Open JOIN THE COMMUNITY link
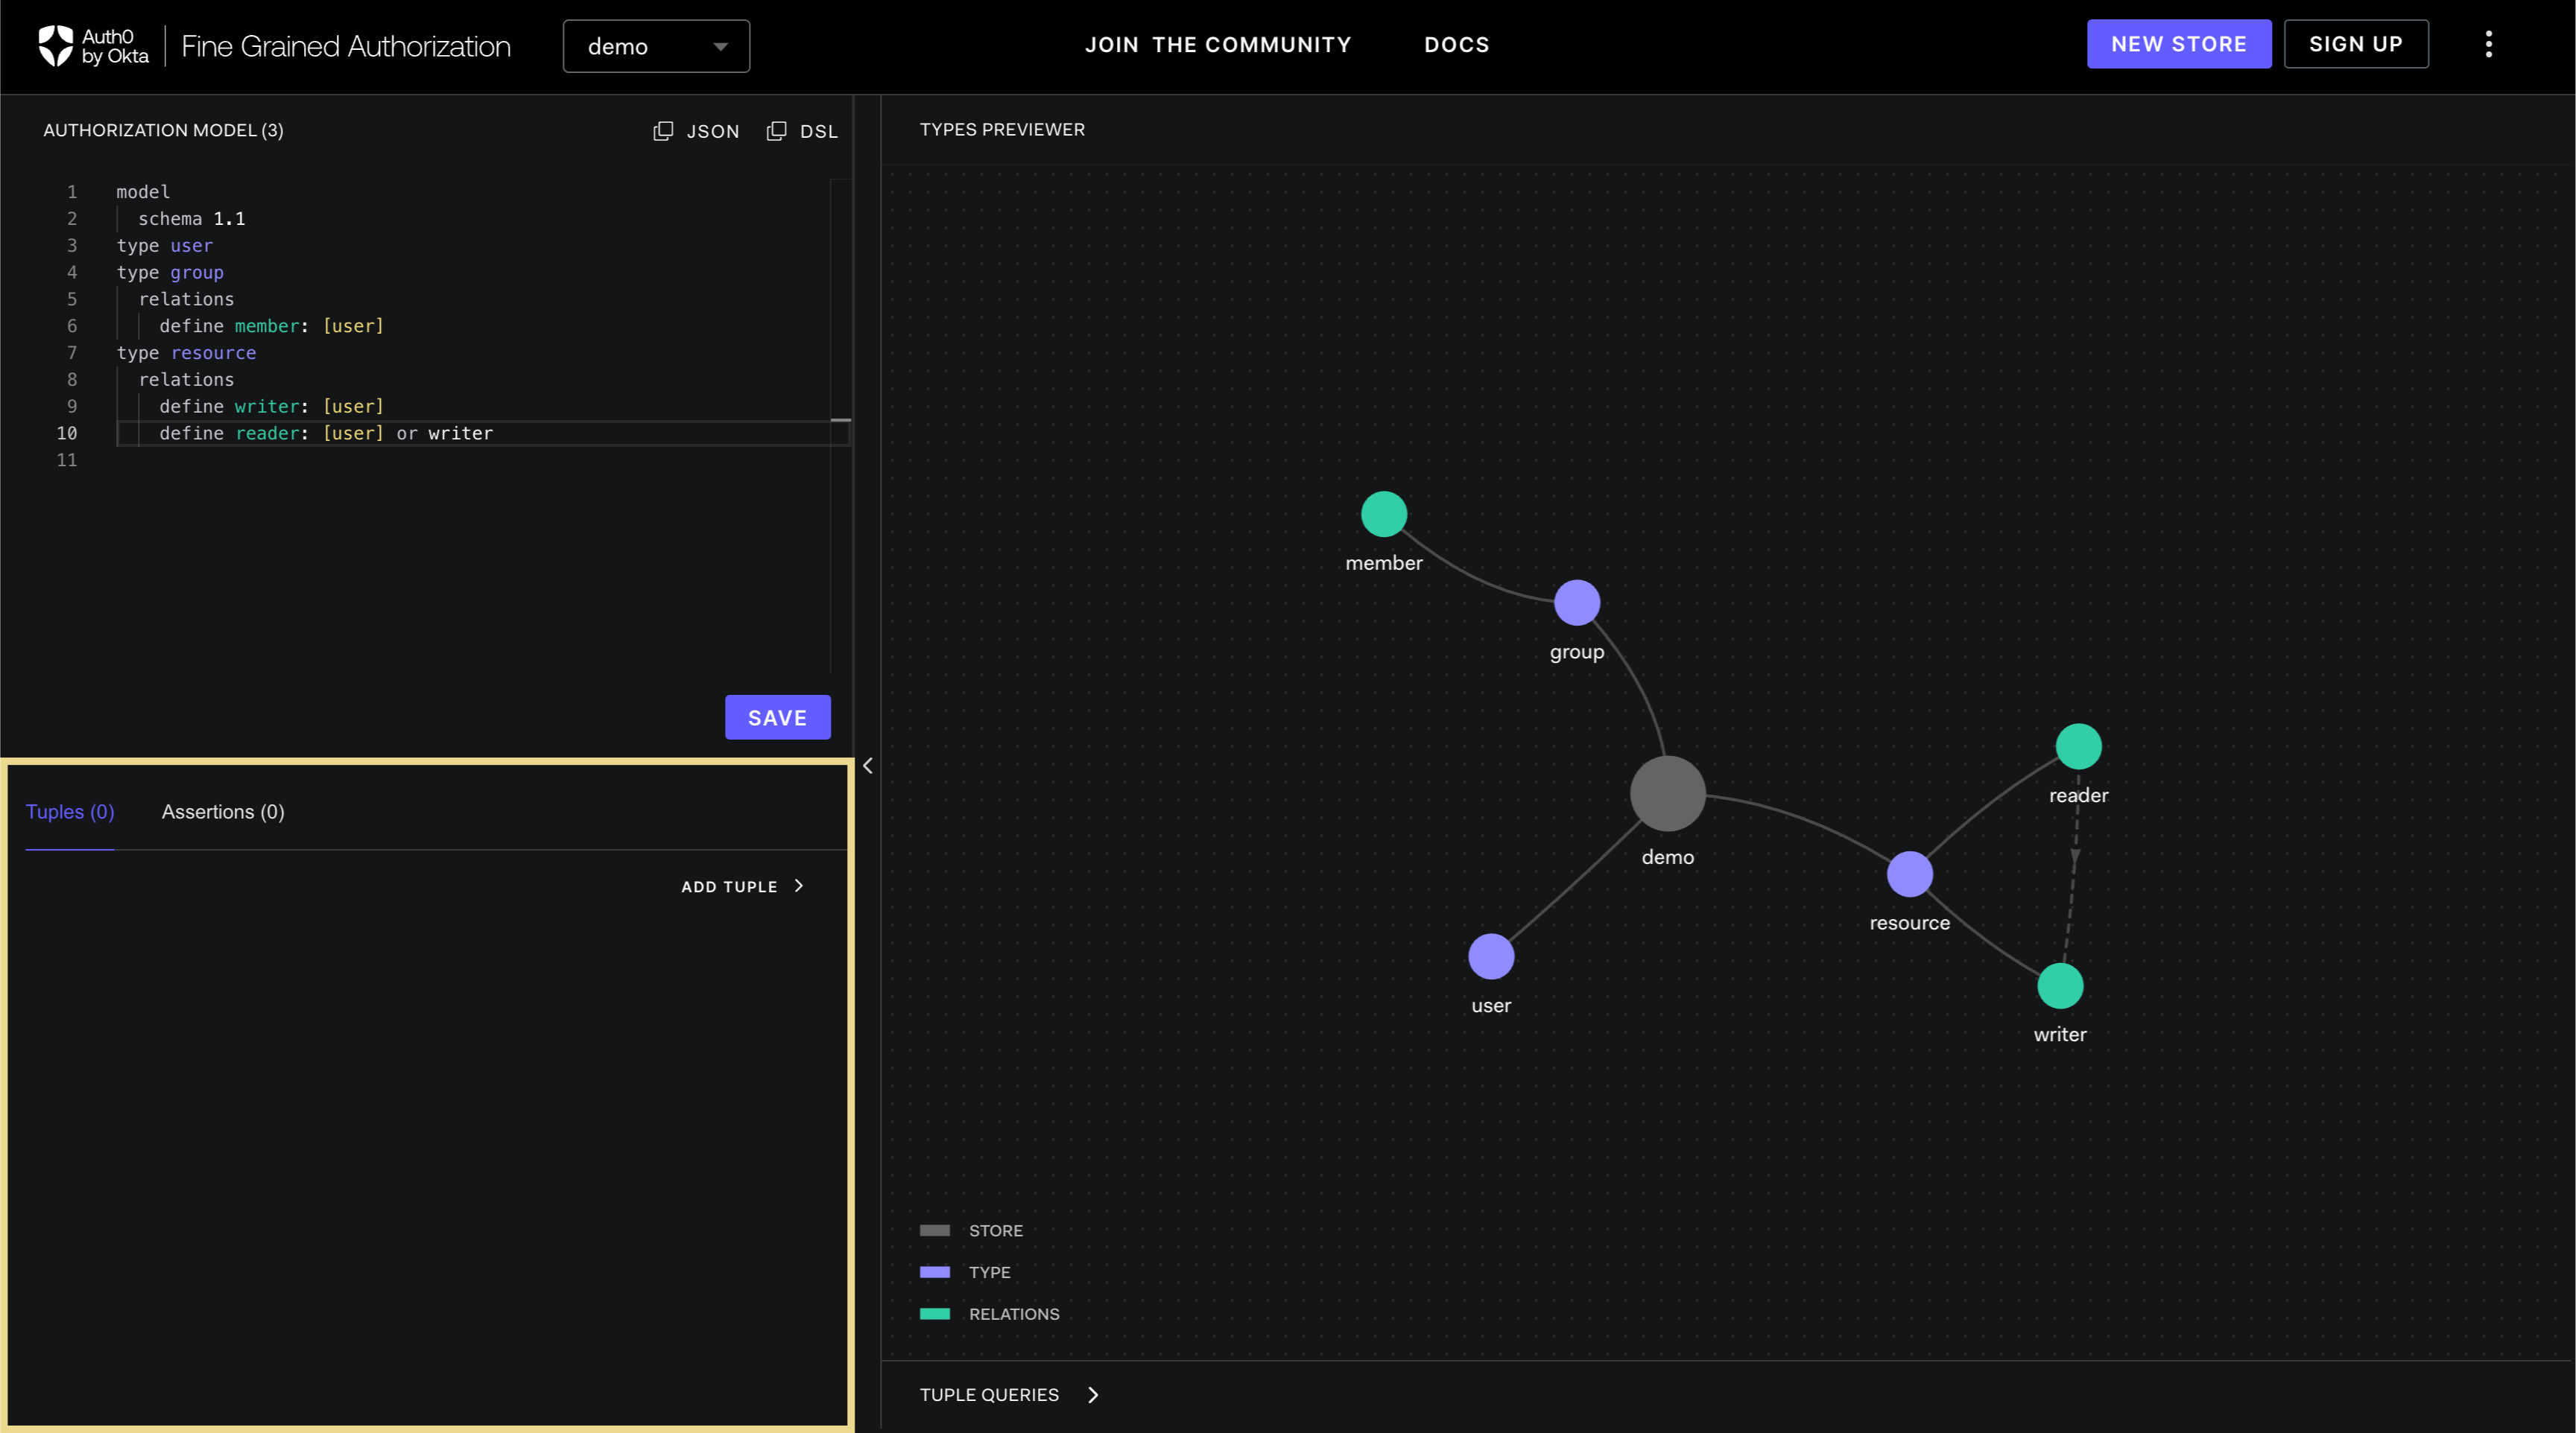This screenshot has width=2576, height=1433. [1218, 45]
